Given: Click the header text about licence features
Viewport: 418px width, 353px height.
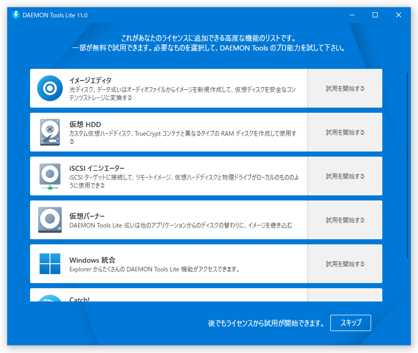Looking at the screenshot, I should pyautogui.click(x=208, y=43).
